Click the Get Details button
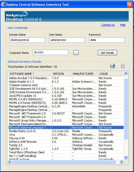Screen dimensions: 134x172 (107, 53)
